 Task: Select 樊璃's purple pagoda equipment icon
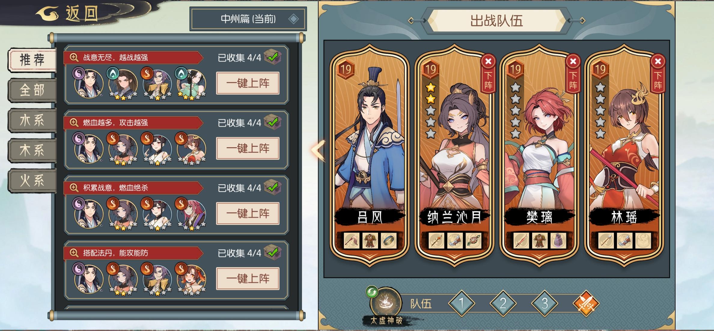[x=559, y=240]
